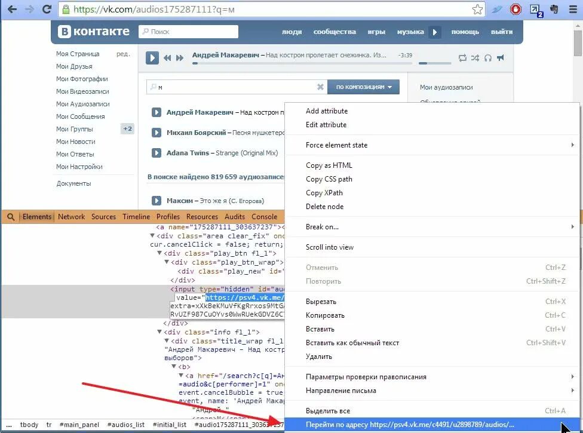Clear audio search with X icon
Image resolution: width=583 pixels, height=433 pixels.
tap(320, 87)
